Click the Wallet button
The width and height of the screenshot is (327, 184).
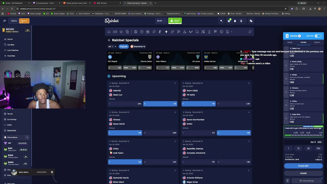click(x=175, y=21)
